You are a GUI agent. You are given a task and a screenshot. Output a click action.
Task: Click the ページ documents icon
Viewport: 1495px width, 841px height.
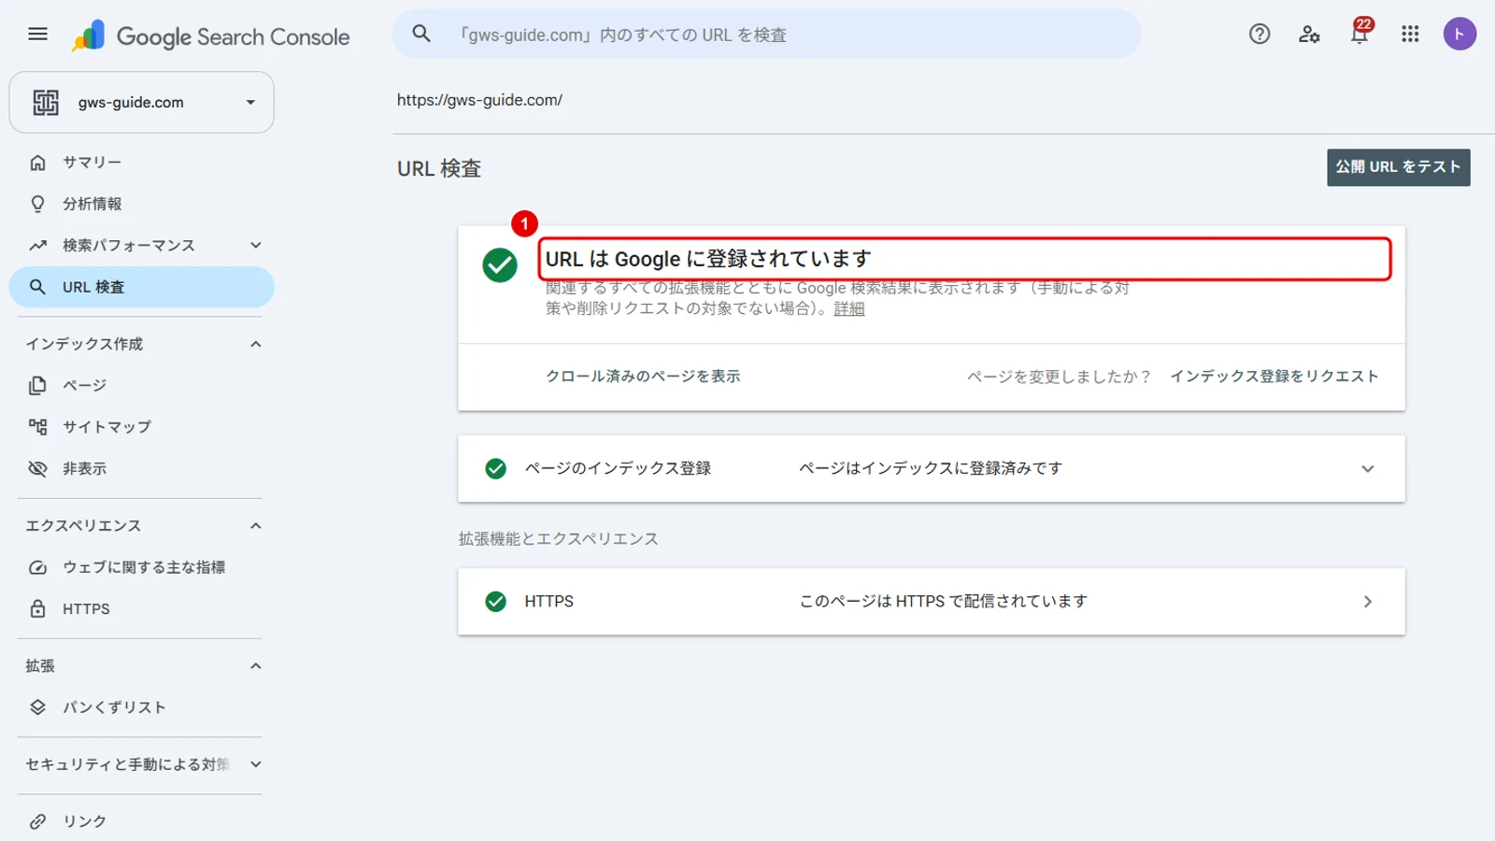click(37, 385)
